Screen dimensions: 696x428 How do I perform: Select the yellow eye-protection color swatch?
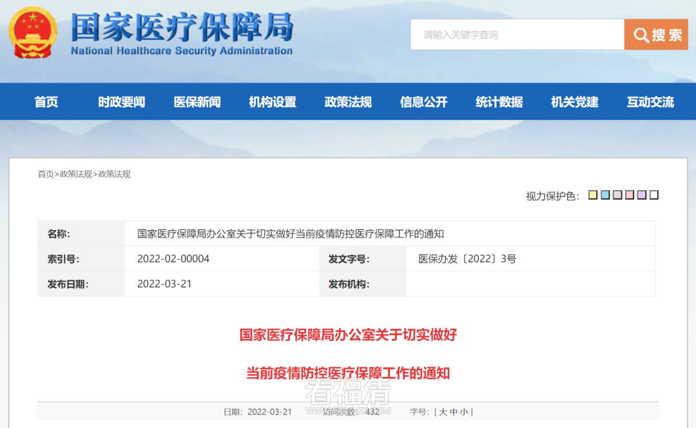coord(593,195)
